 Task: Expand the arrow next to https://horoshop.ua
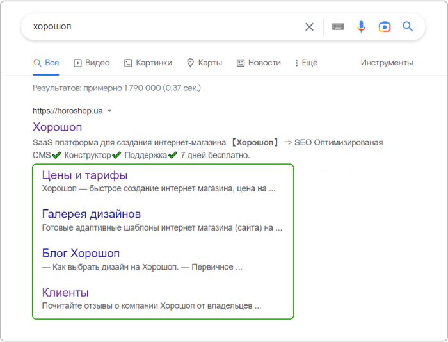[109, 111]
